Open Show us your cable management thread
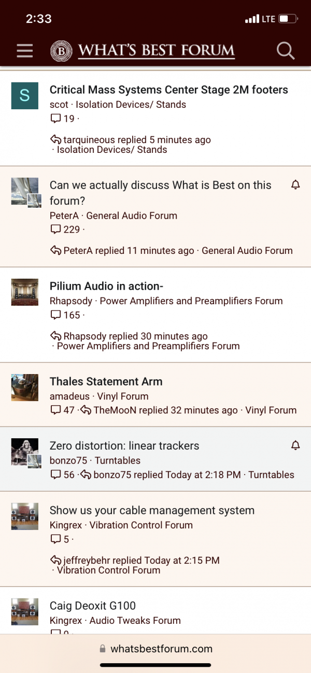Image resolution: width=311 pixels, height=673 pixels. [x=152, y=510]
